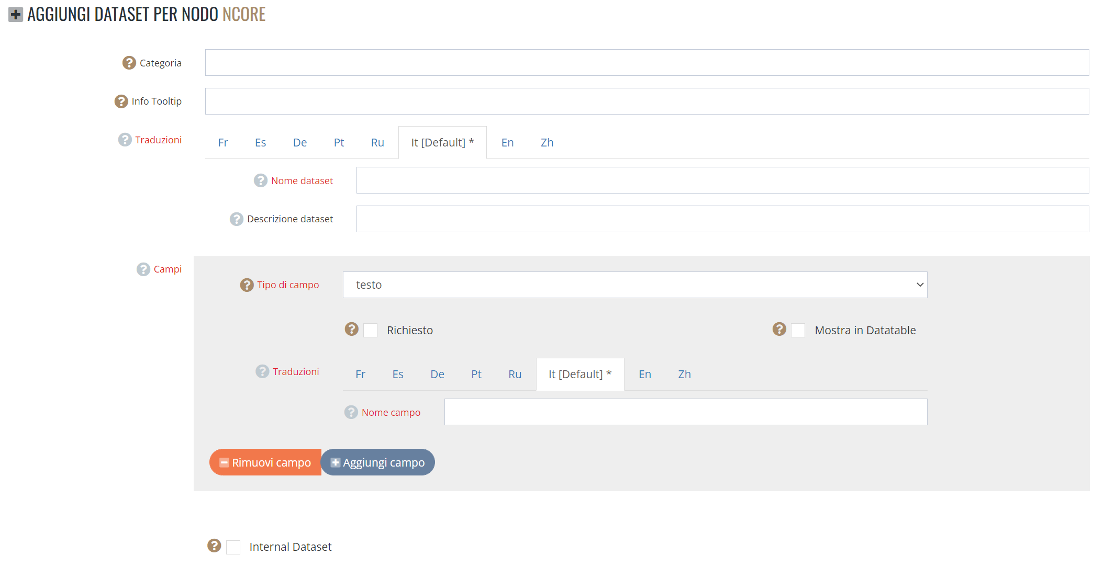Click help icon beside Internal Dataset
1104x567 pixels.
(214, 546)
